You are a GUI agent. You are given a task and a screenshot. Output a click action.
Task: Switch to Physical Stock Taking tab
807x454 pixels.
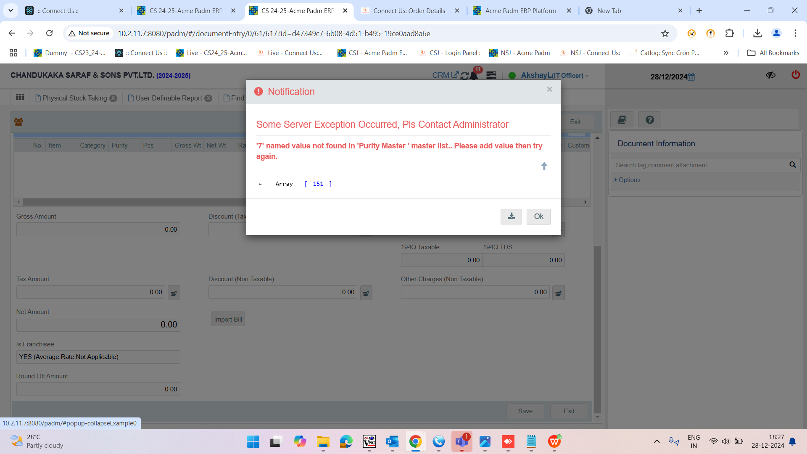click(x=71, y=98)
